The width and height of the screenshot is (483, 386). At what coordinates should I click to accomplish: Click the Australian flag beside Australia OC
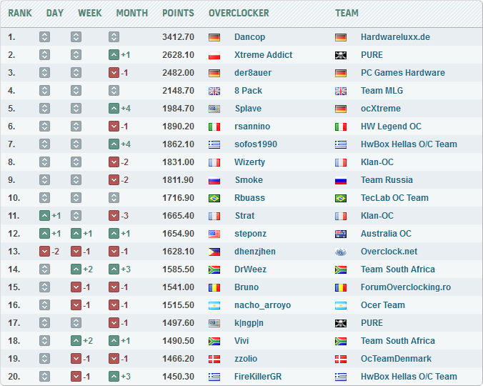click(341, 234)
